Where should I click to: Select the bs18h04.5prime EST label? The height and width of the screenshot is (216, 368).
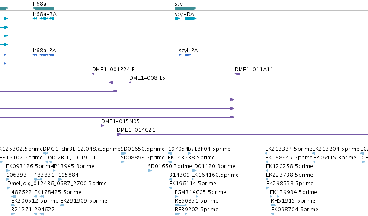(x=209, y=149)
